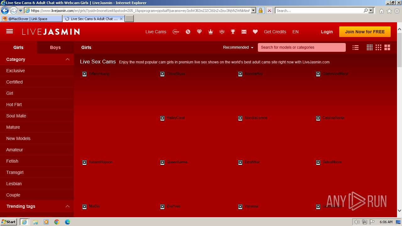Open the Recommended sort dropdown
The height and width of the screenshot is (226, 402).
238,47
